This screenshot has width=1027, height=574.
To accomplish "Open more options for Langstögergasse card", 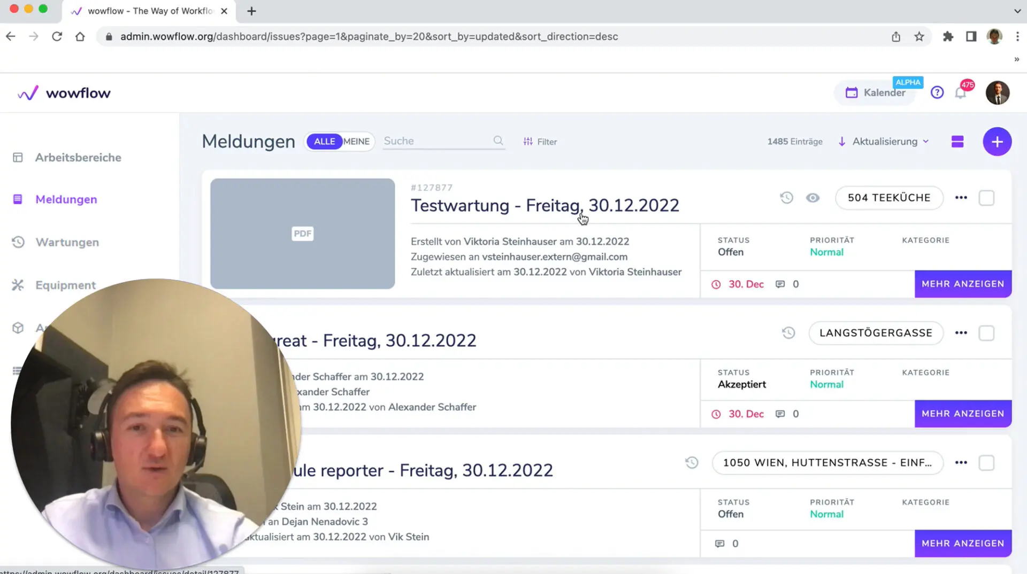I will (x=961, y=333).
